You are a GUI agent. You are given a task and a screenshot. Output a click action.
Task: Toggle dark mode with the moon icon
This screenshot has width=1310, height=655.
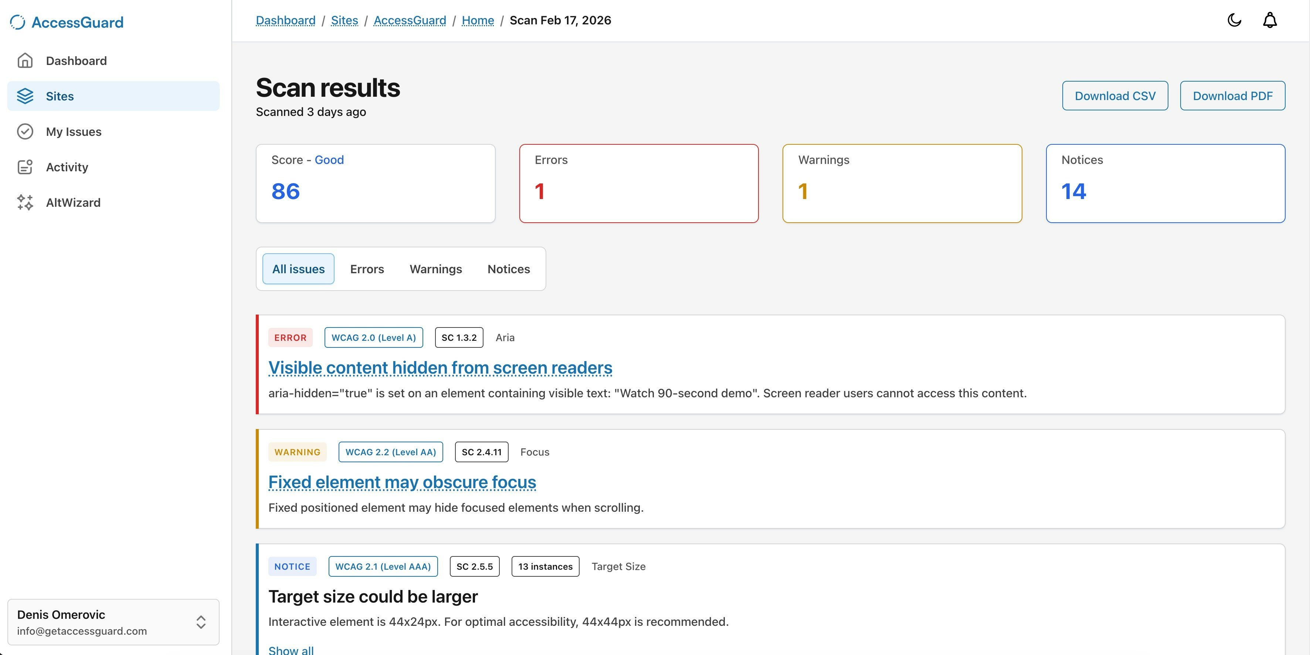click(1234, 20)
